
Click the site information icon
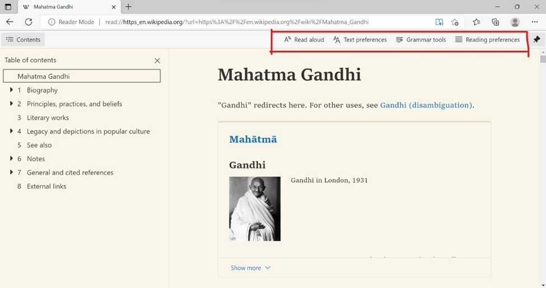(x=52, y=22)
